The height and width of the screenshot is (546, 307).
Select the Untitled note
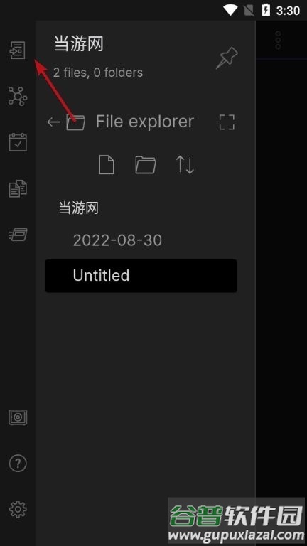[x=141, y=276]
